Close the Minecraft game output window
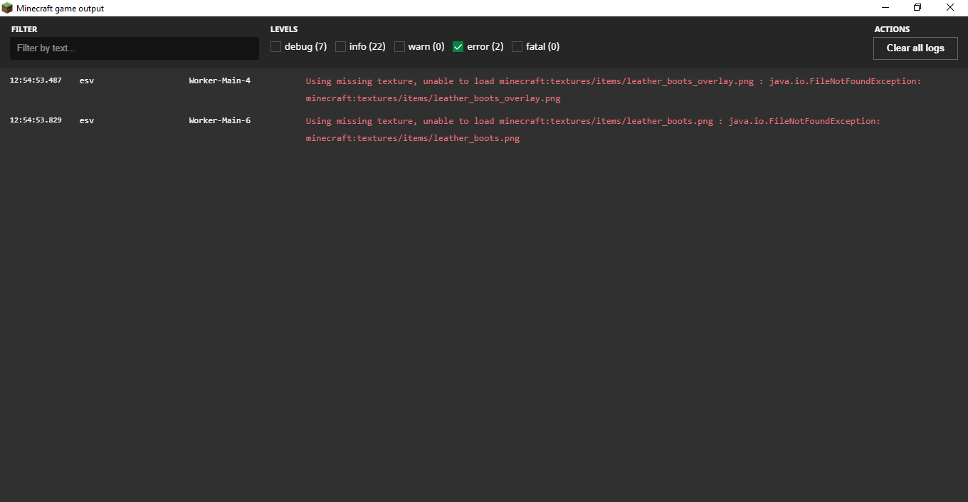This screenshot has height=502, width=968. coord(950,8)
